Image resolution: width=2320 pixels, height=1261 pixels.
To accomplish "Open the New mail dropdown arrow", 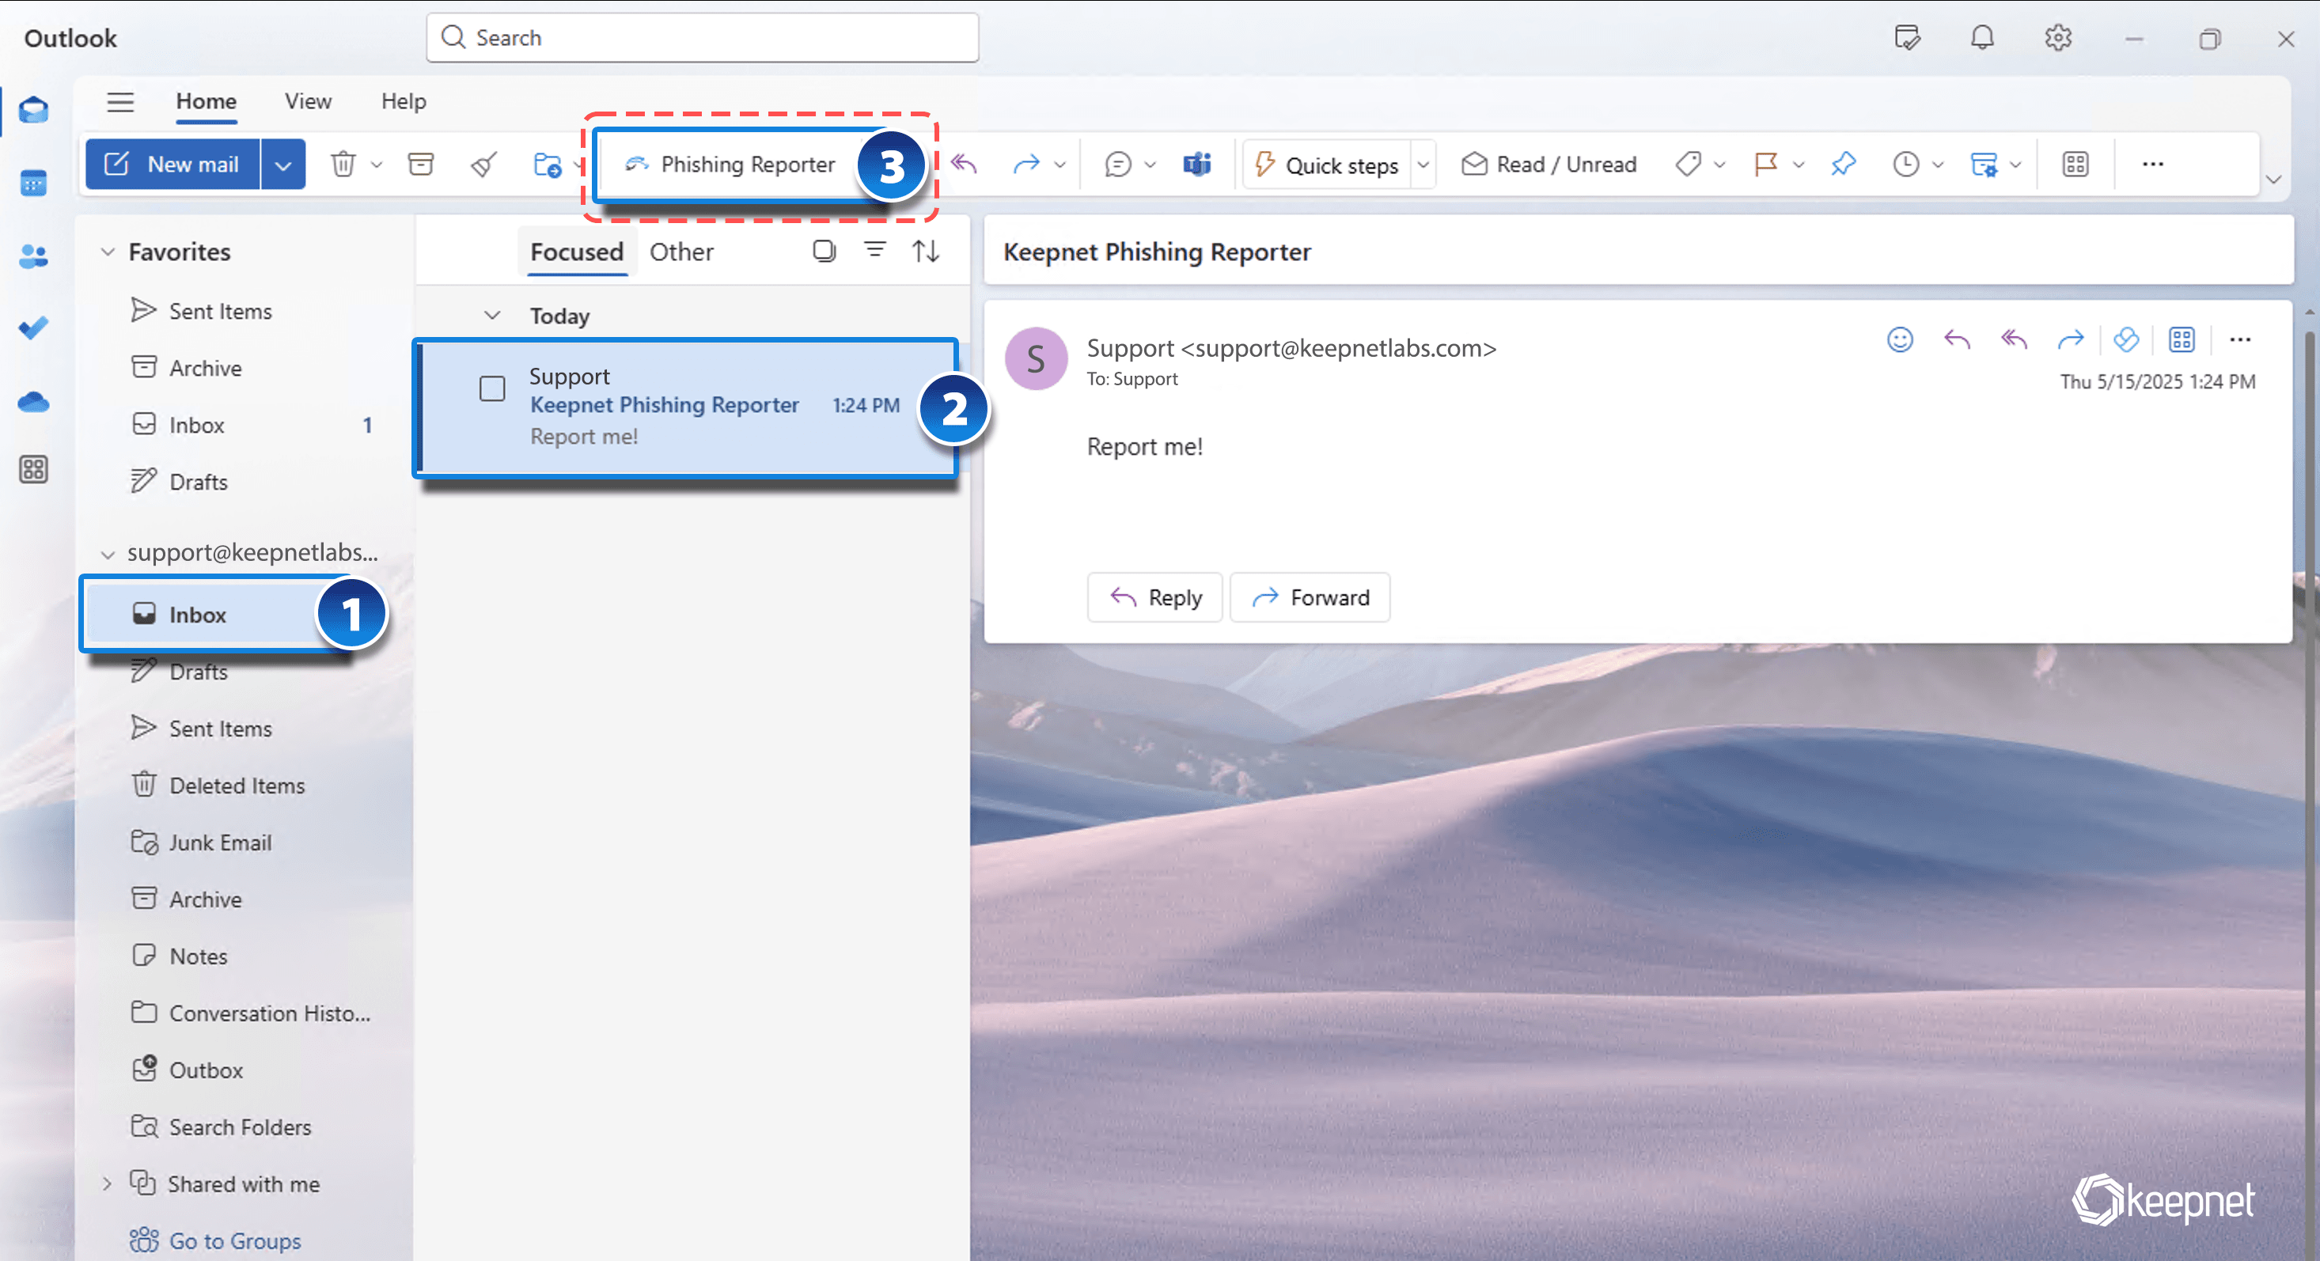I will point(282,165).
